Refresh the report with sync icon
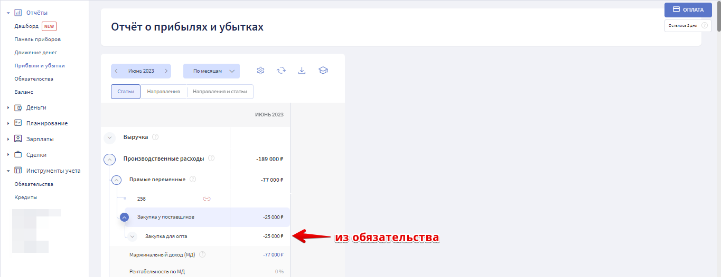 282,71
